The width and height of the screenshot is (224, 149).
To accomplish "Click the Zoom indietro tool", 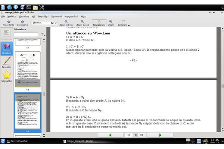I will (66, 23).
